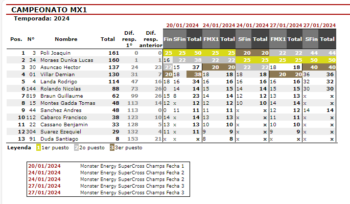Click the Dif. resp. anterior column header
Viewport: 350px width, 204px height.
click(151, 39)
